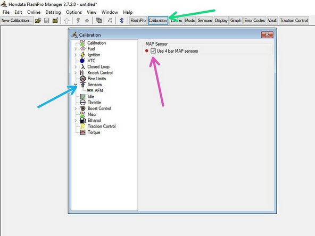This screenshot has width=315, height=236.
Task: Select the Throttle tree label
Action: [x=94, y=103]
